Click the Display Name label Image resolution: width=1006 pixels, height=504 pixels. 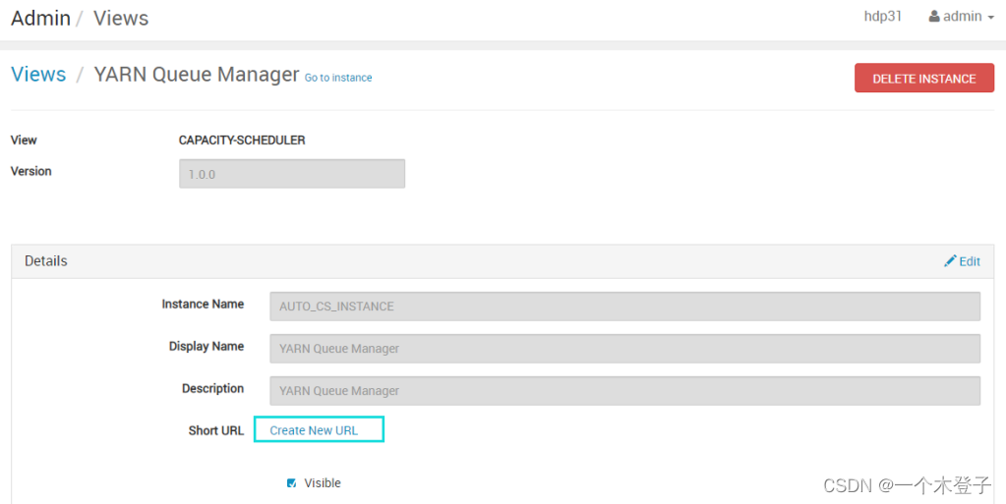pos(206,346)
